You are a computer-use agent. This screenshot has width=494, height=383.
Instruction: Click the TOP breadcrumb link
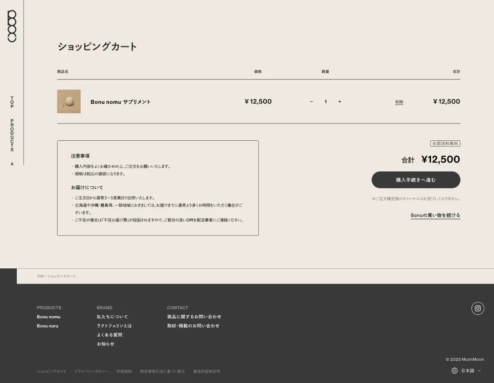[x=40, y=276]
